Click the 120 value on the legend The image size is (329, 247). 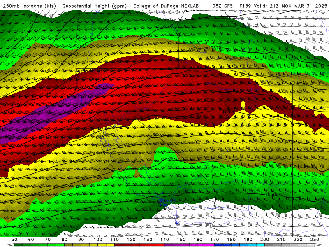(131, 240)
